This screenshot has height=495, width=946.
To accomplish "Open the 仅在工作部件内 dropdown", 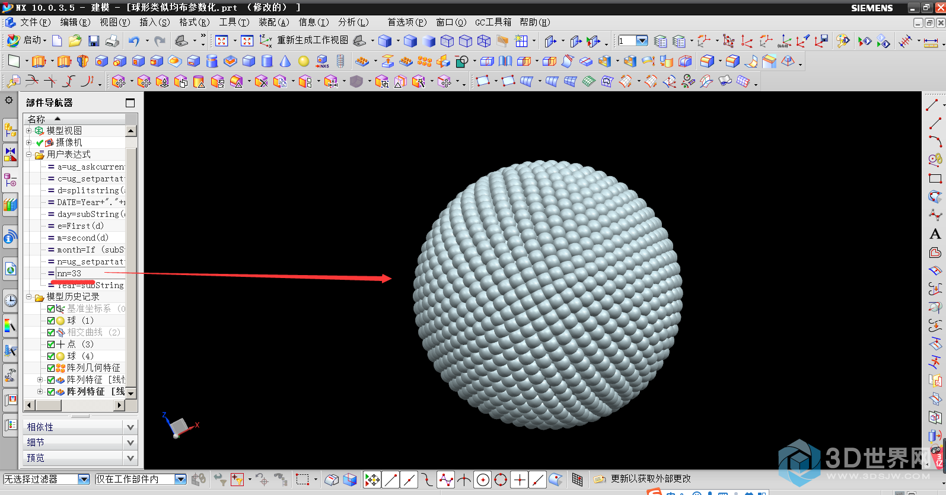I will click(180, 479).
